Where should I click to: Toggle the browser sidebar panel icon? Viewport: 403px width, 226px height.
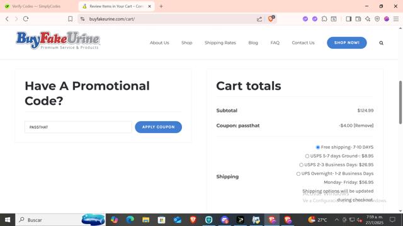click(348, 19)
